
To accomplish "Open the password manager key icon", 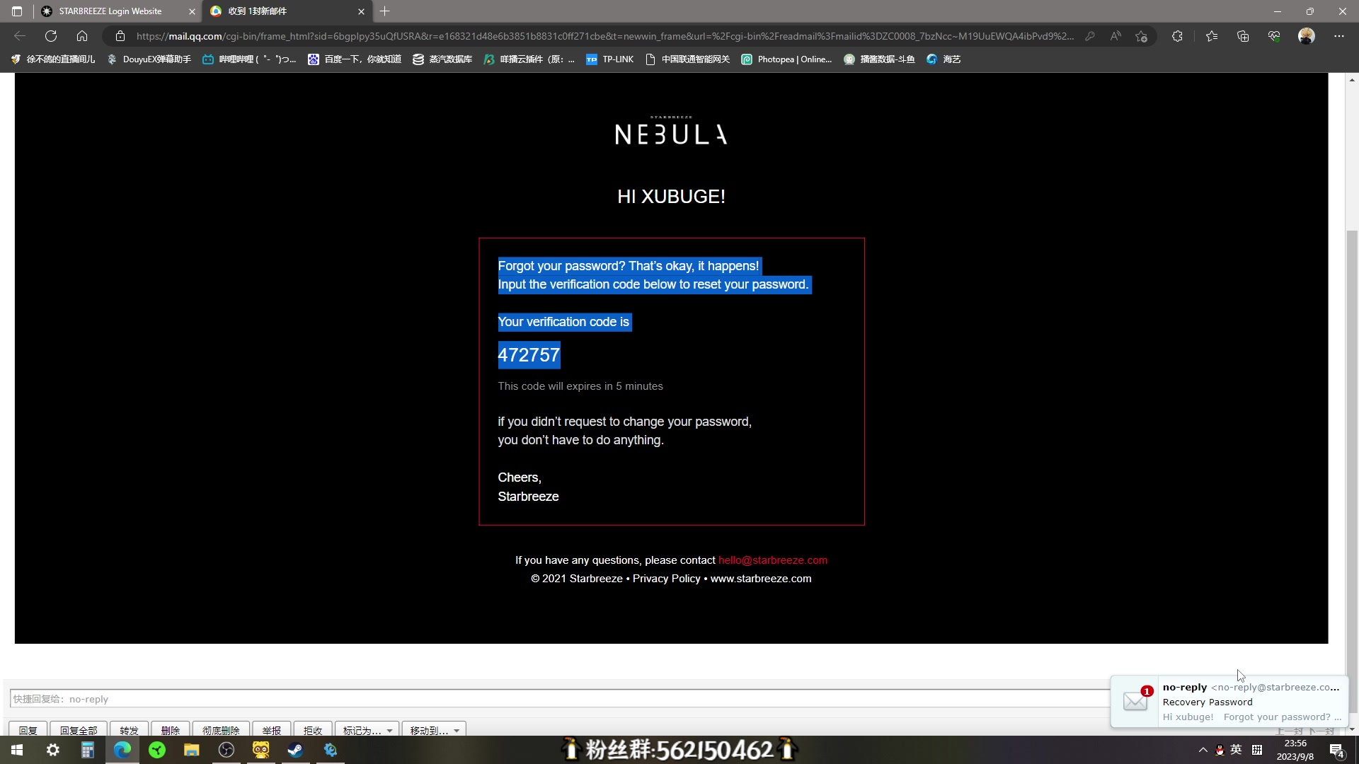I will tap(1090, 36).
